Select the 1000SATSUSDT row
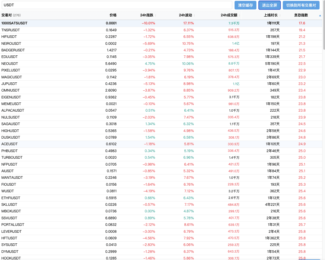Screen dimensions: 325x260 tap(161, 23)
